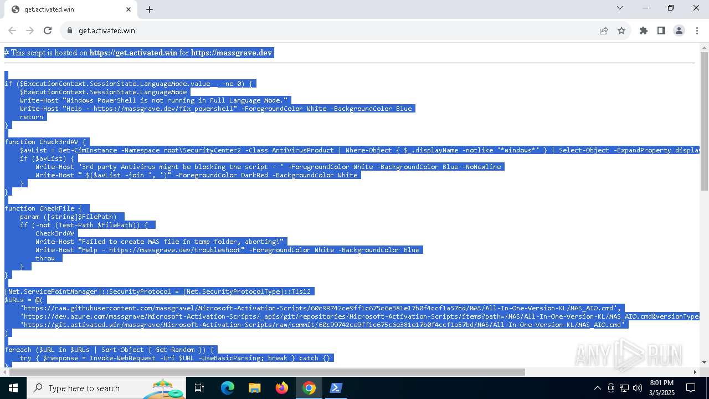Click the scroll right arrow
The image size is (709, 399).
tap(695, 372)
